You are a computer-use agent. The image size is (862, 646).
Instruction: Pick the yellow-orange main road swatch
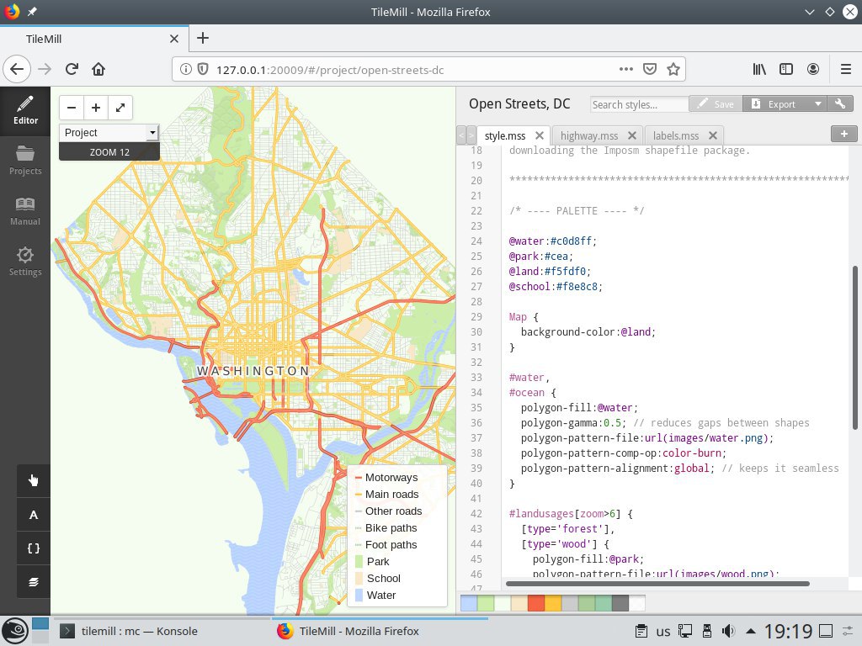point(552,603)
